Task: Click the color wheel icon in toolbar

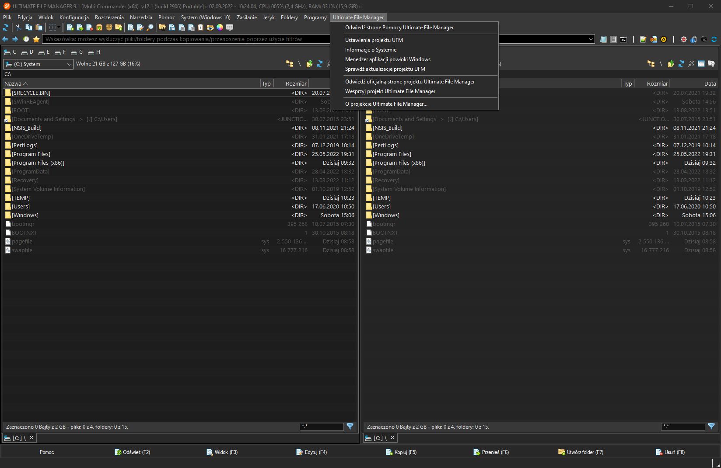Action: click(x=220, y=27)
